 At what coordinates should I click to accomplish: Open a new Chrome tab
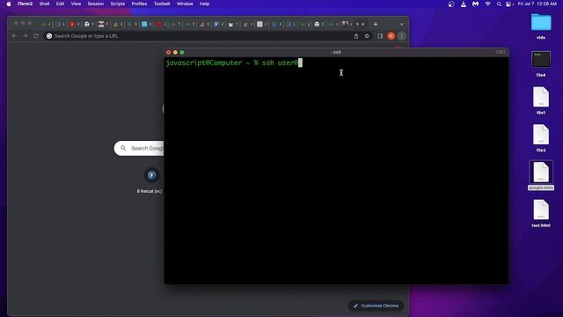pos(376,24)
